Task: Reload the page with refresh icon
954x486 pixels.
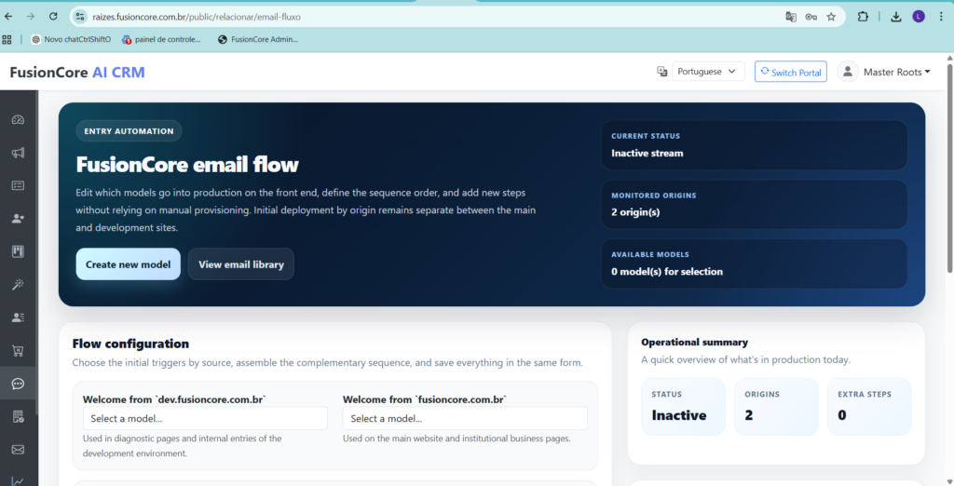Action: coord(53,17)
